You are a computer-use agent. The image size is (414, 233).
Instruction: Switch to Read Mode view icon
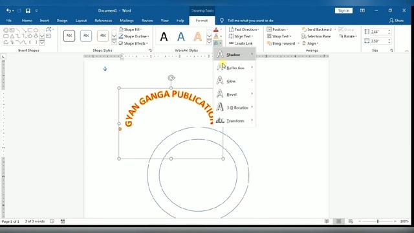point(327,221)
